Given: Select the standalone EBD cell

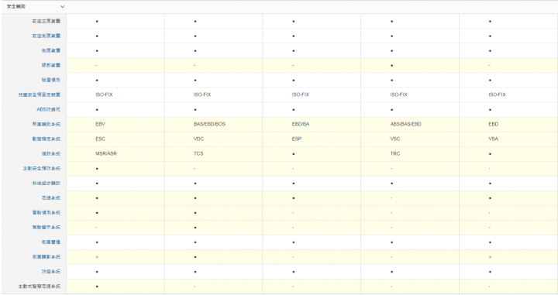Looking at the screenshot, I should pos(494,124).
